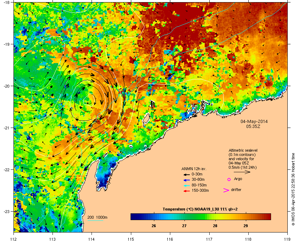
Task: Click the latitude axis label -23
Action: [6, 211]
